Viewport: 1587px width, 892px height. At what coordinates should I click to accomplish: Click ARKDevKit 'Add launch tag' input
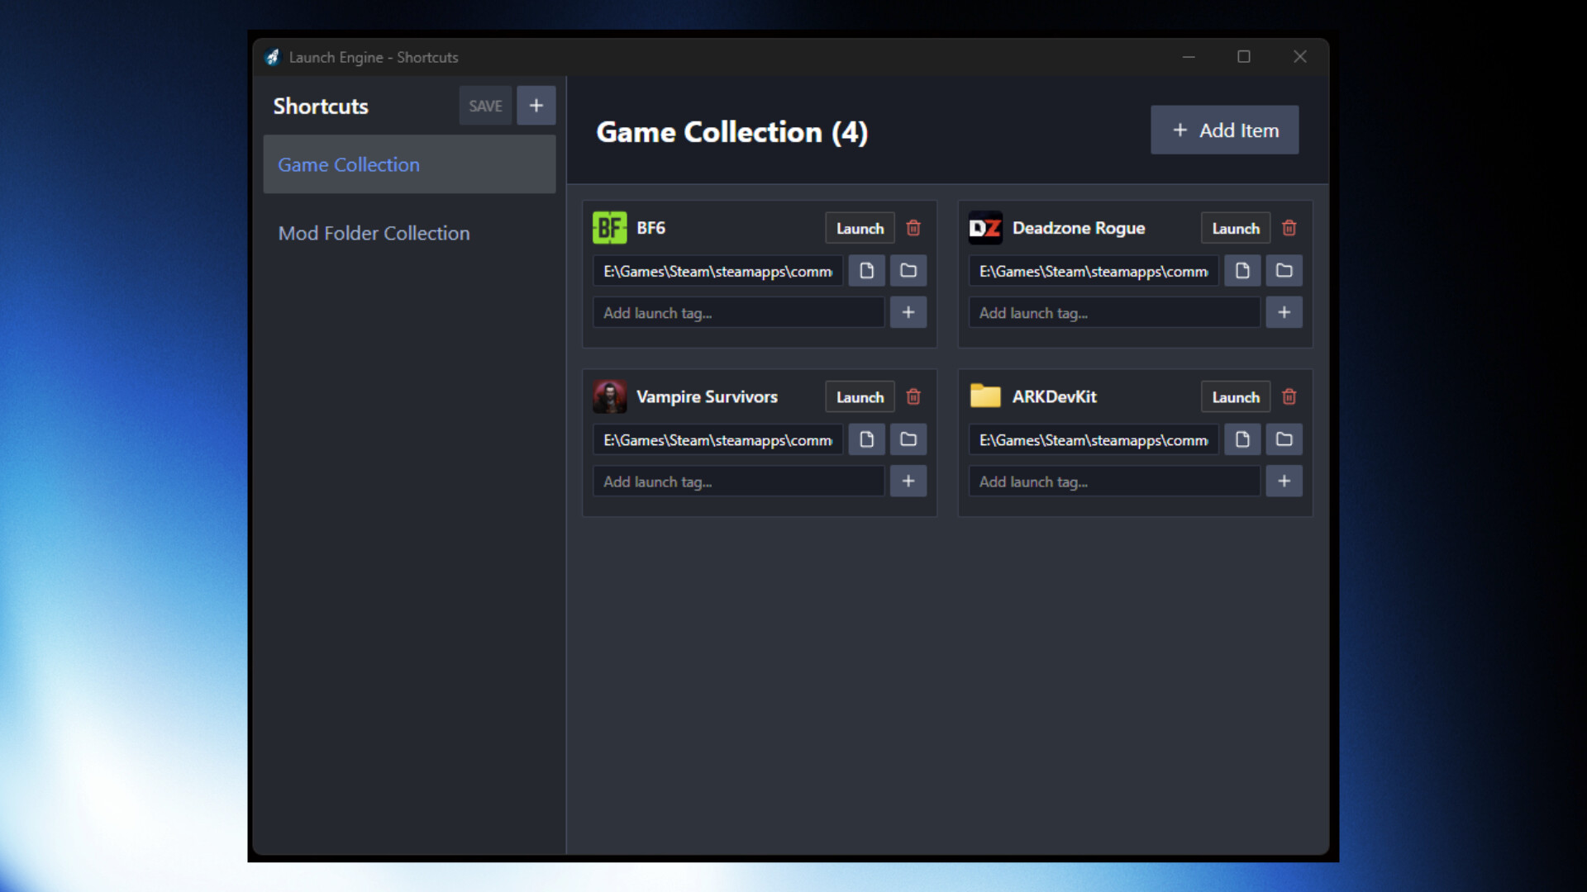(1114, 481)
